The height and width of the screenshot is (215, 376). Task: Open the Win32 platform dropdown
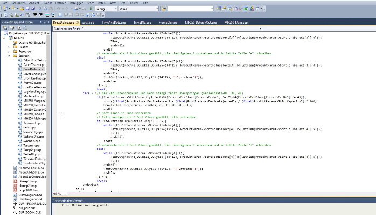click(157, 9)
